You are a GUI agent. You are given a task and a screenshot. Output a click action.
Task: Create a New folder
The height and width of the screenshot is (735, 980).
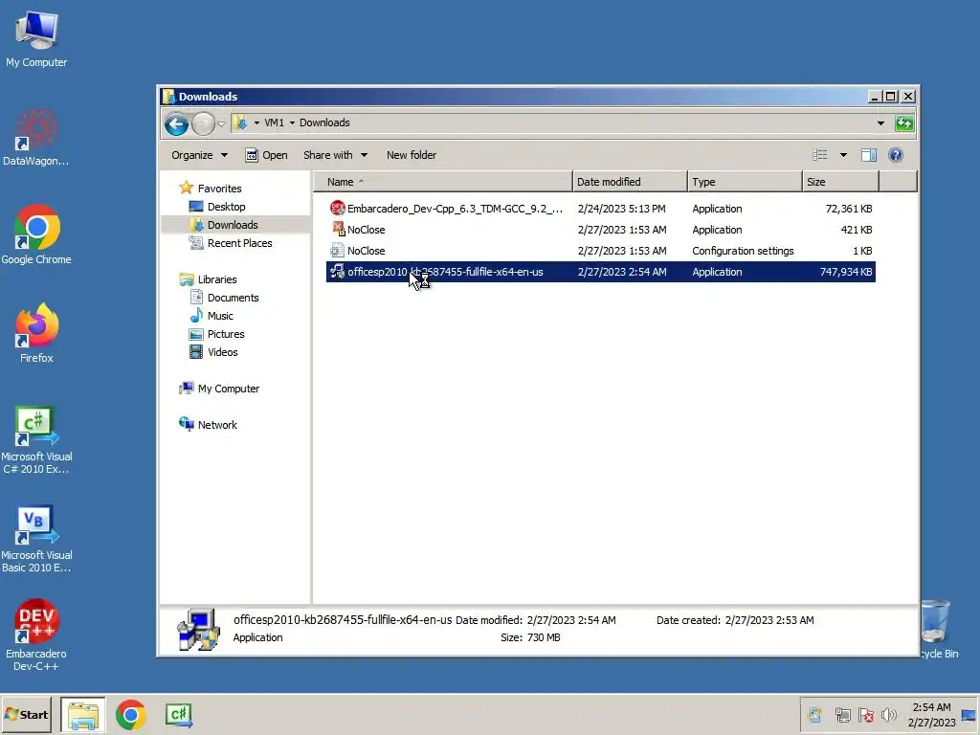coord(412,155)
